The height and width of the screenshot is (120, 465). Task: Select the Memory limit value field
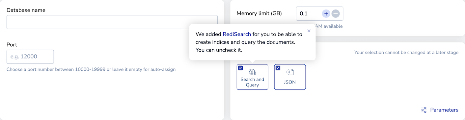[x=309, y=13]
